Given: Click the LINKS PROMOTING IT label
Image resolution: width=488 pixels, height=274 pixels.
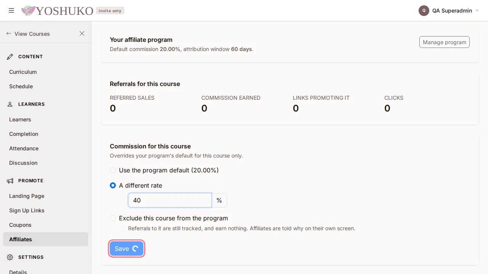Looking at the screenshot, I should [x=321, y=98].
